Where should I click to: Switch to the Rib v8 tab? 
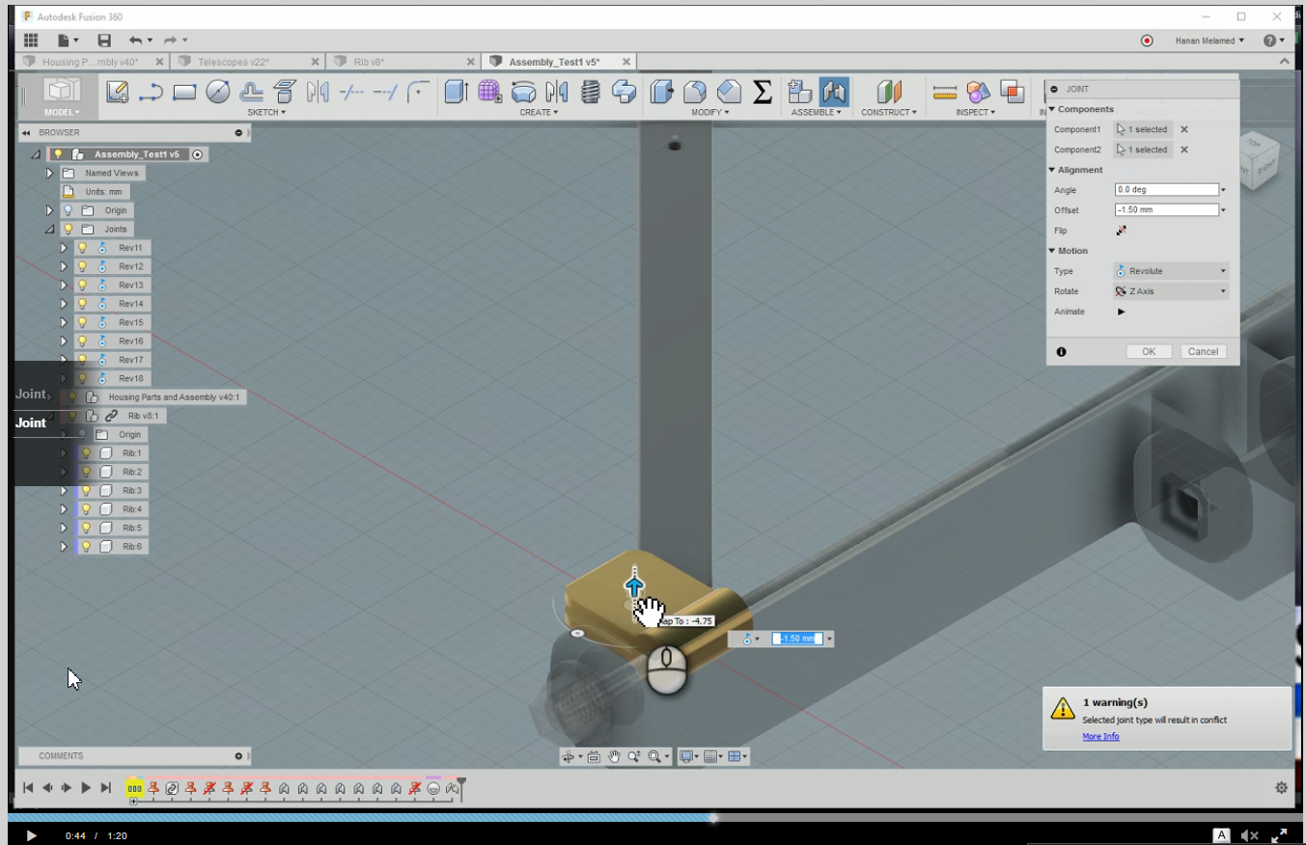tap(403, 62)
